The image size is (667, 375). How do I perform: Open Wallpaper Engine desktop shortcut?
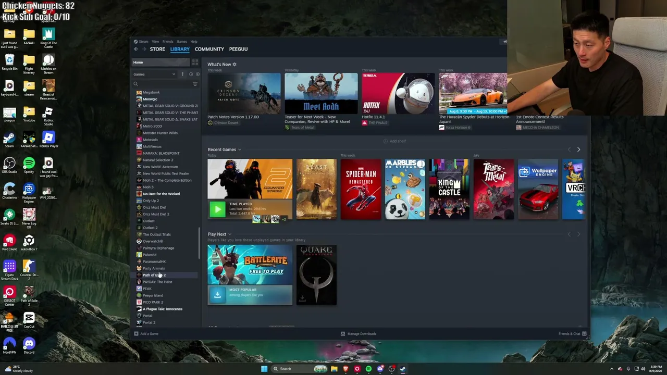point(29,192)
